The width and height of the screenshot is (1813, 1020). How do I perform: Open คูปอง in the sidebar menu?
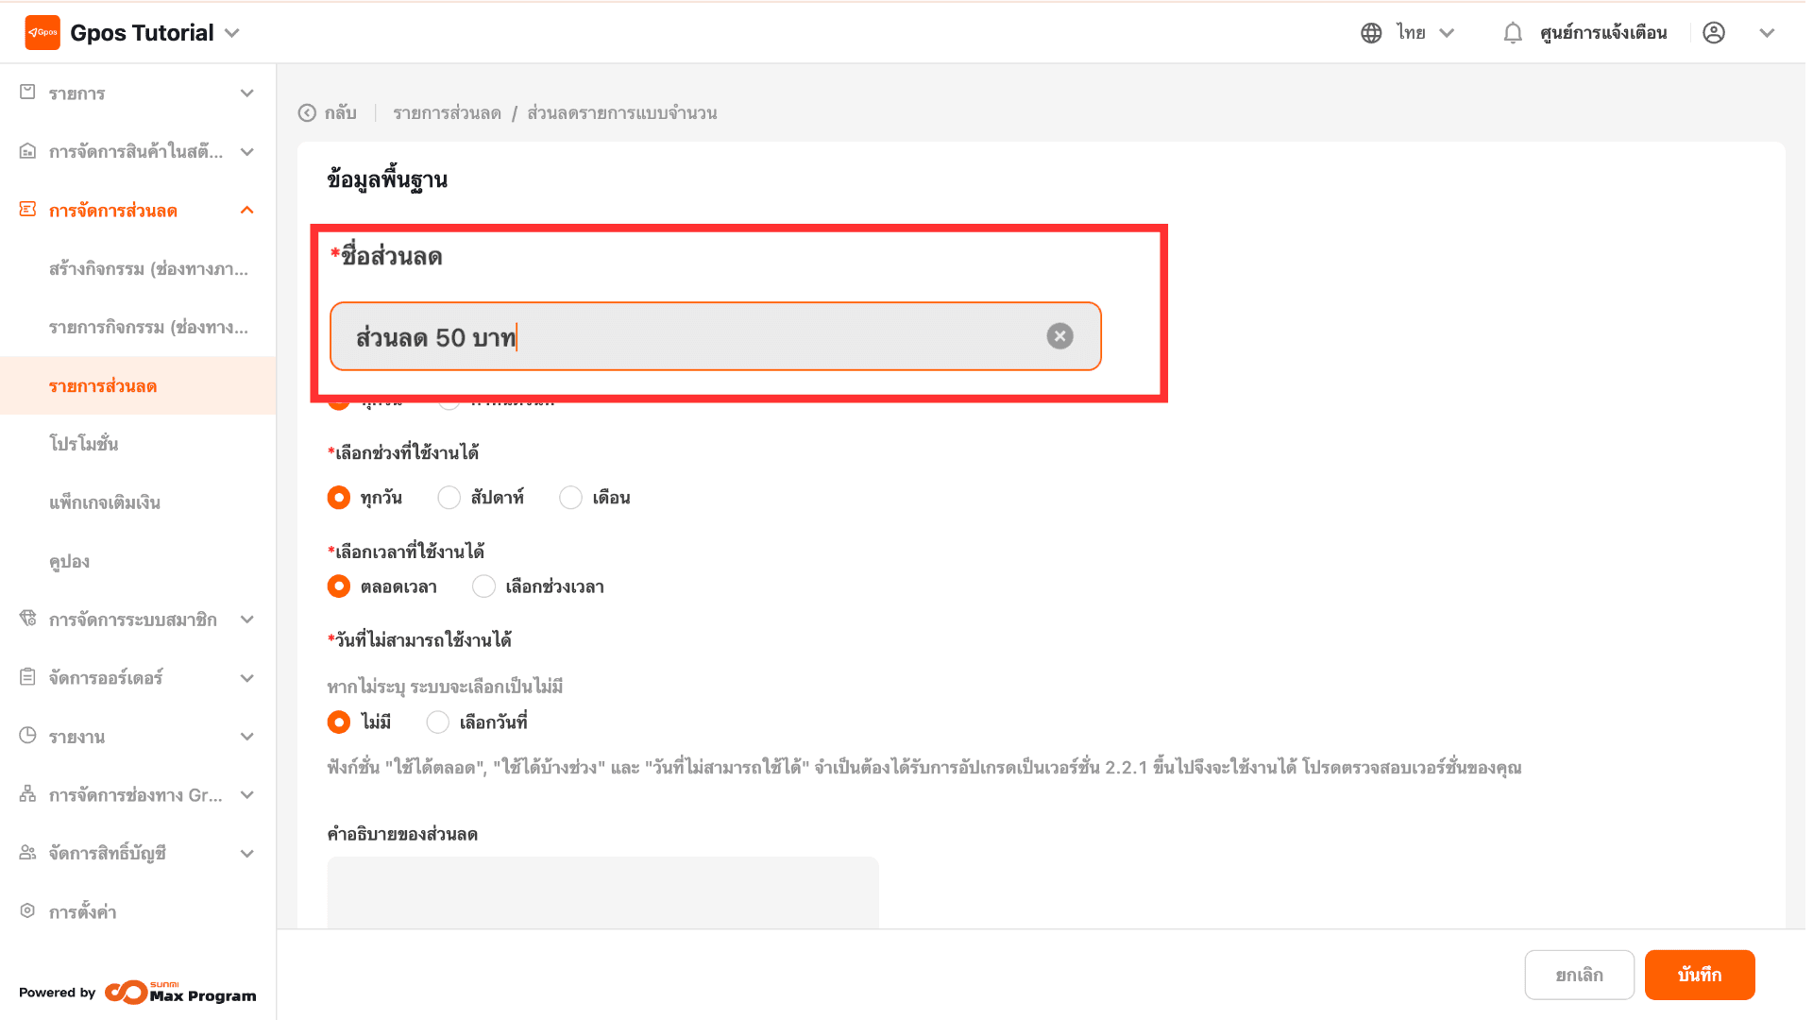point(69,562)
